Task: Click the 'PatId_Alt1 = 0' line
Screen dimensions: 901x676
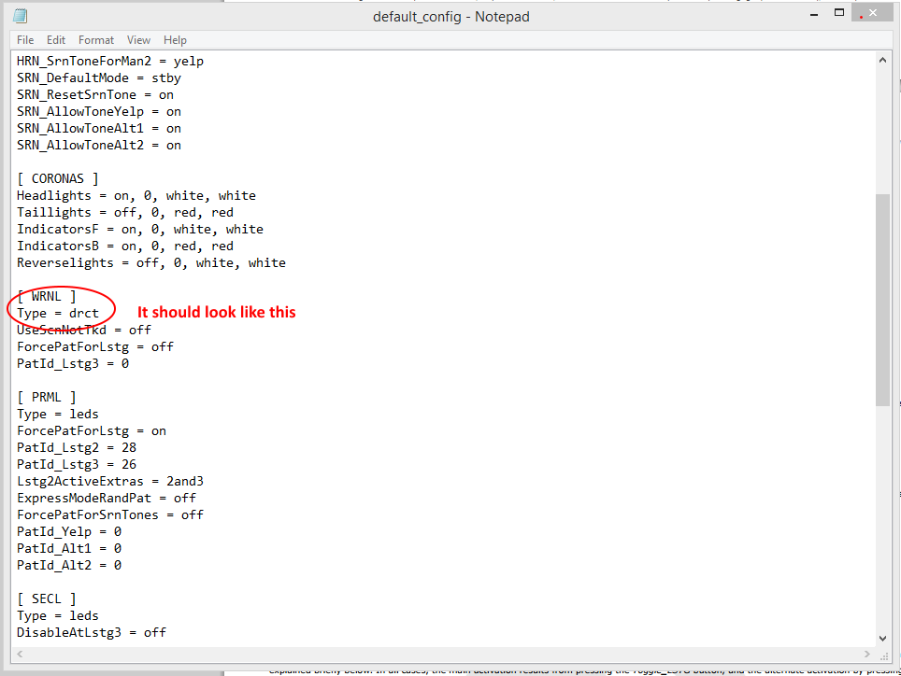Action: (69, 549)
